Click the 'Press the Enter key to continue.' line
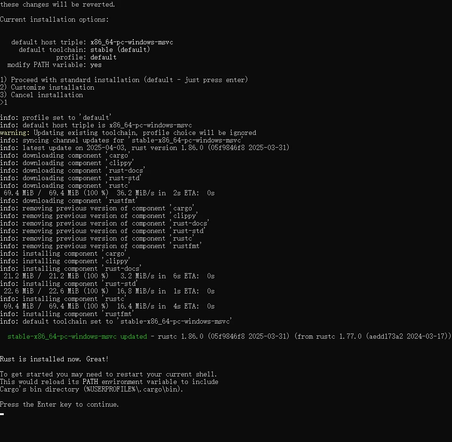 click(x=59, y=404)
